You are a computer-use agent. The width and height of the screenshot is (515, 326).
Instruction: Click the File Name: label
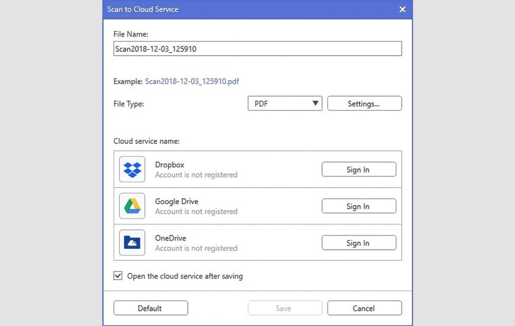[x=131, y=34]
